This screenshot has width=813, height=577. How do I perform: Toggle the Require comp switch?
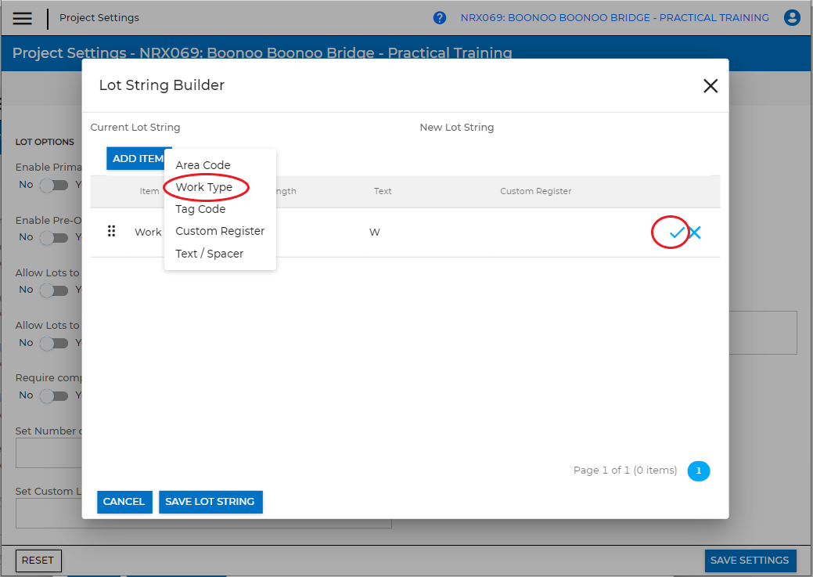(54, 396)
